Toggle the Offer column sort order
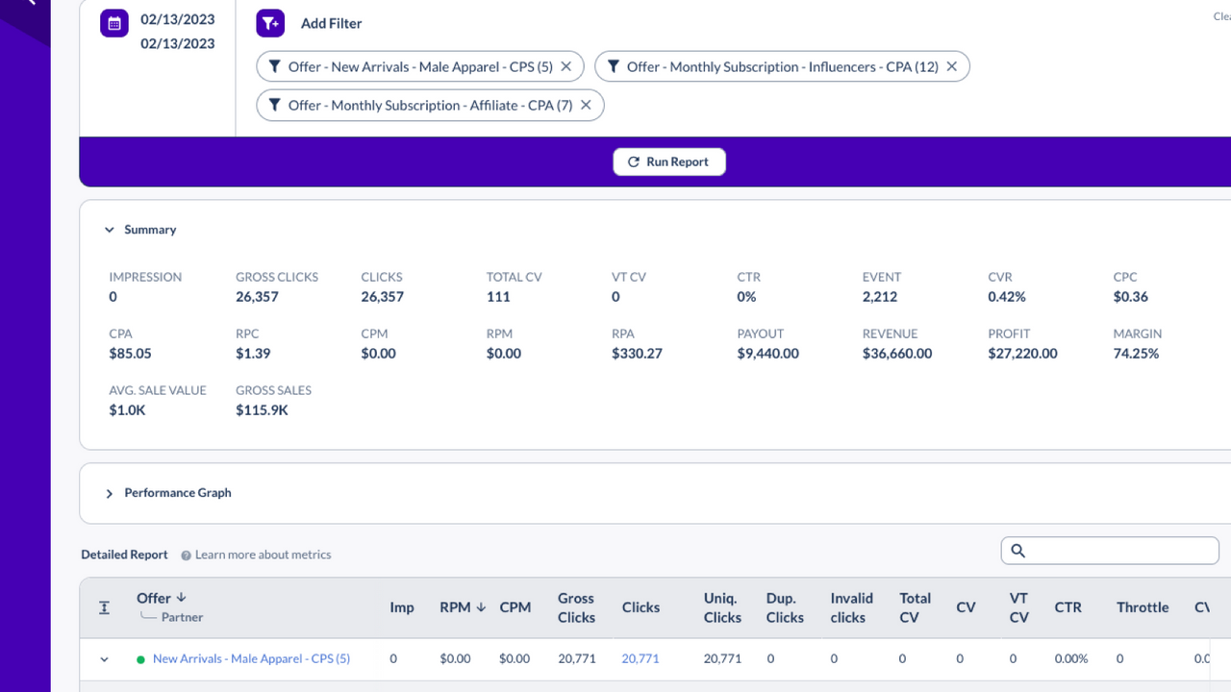This screenshot has width=1231, height=692. (181, 597)
